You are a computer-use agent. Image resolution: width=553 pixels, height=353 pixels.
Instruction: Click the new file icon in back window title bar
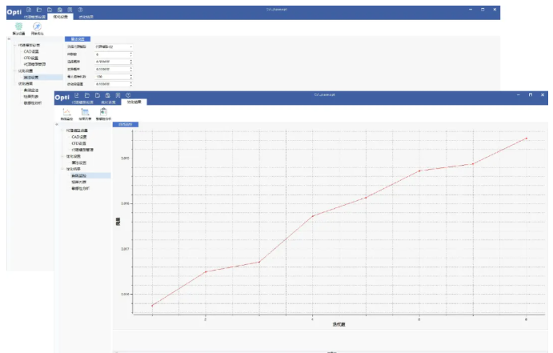tap(29, 10)
